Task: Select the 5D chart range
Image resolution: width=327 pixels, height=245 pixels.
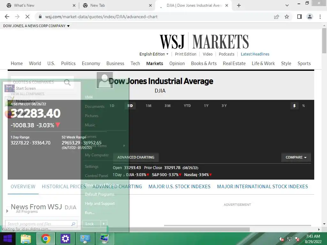Action: tap(130, 106)
